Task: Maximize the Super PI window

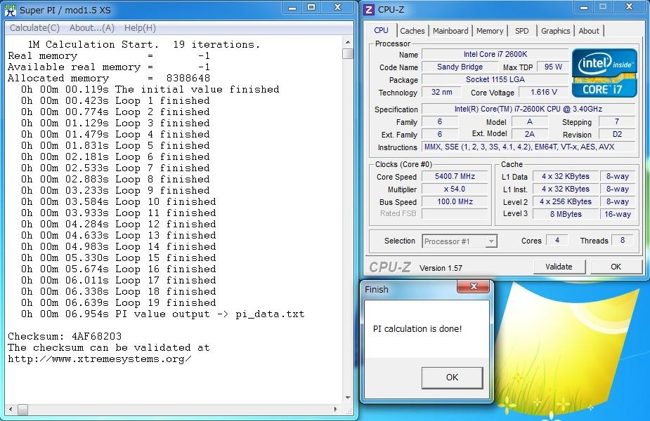Action: (311, 8)
